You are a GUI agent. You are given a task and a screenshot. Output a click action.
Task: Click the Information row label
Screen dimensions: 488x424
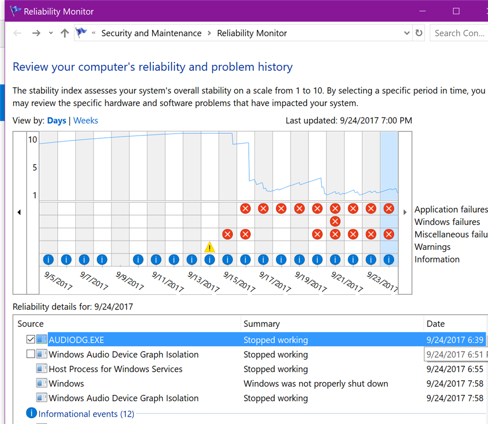pos(437,259)
